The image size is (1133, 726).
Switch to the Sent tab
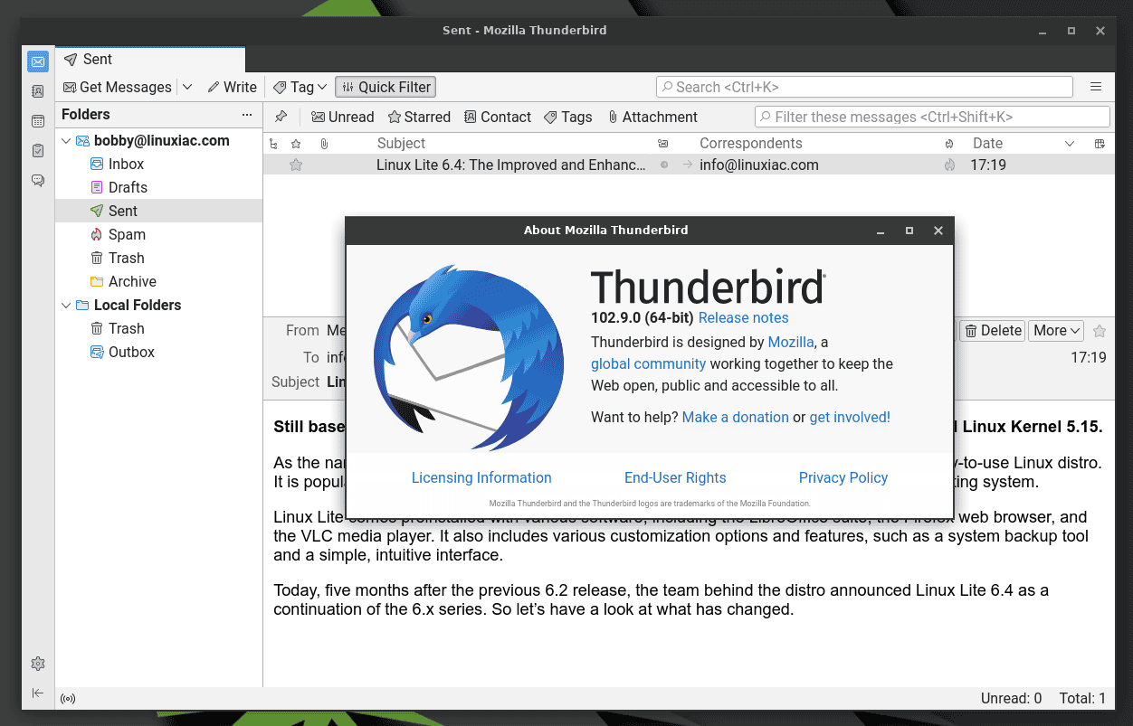95,59
